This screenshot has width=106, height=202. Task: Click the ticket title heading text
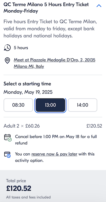46,8
